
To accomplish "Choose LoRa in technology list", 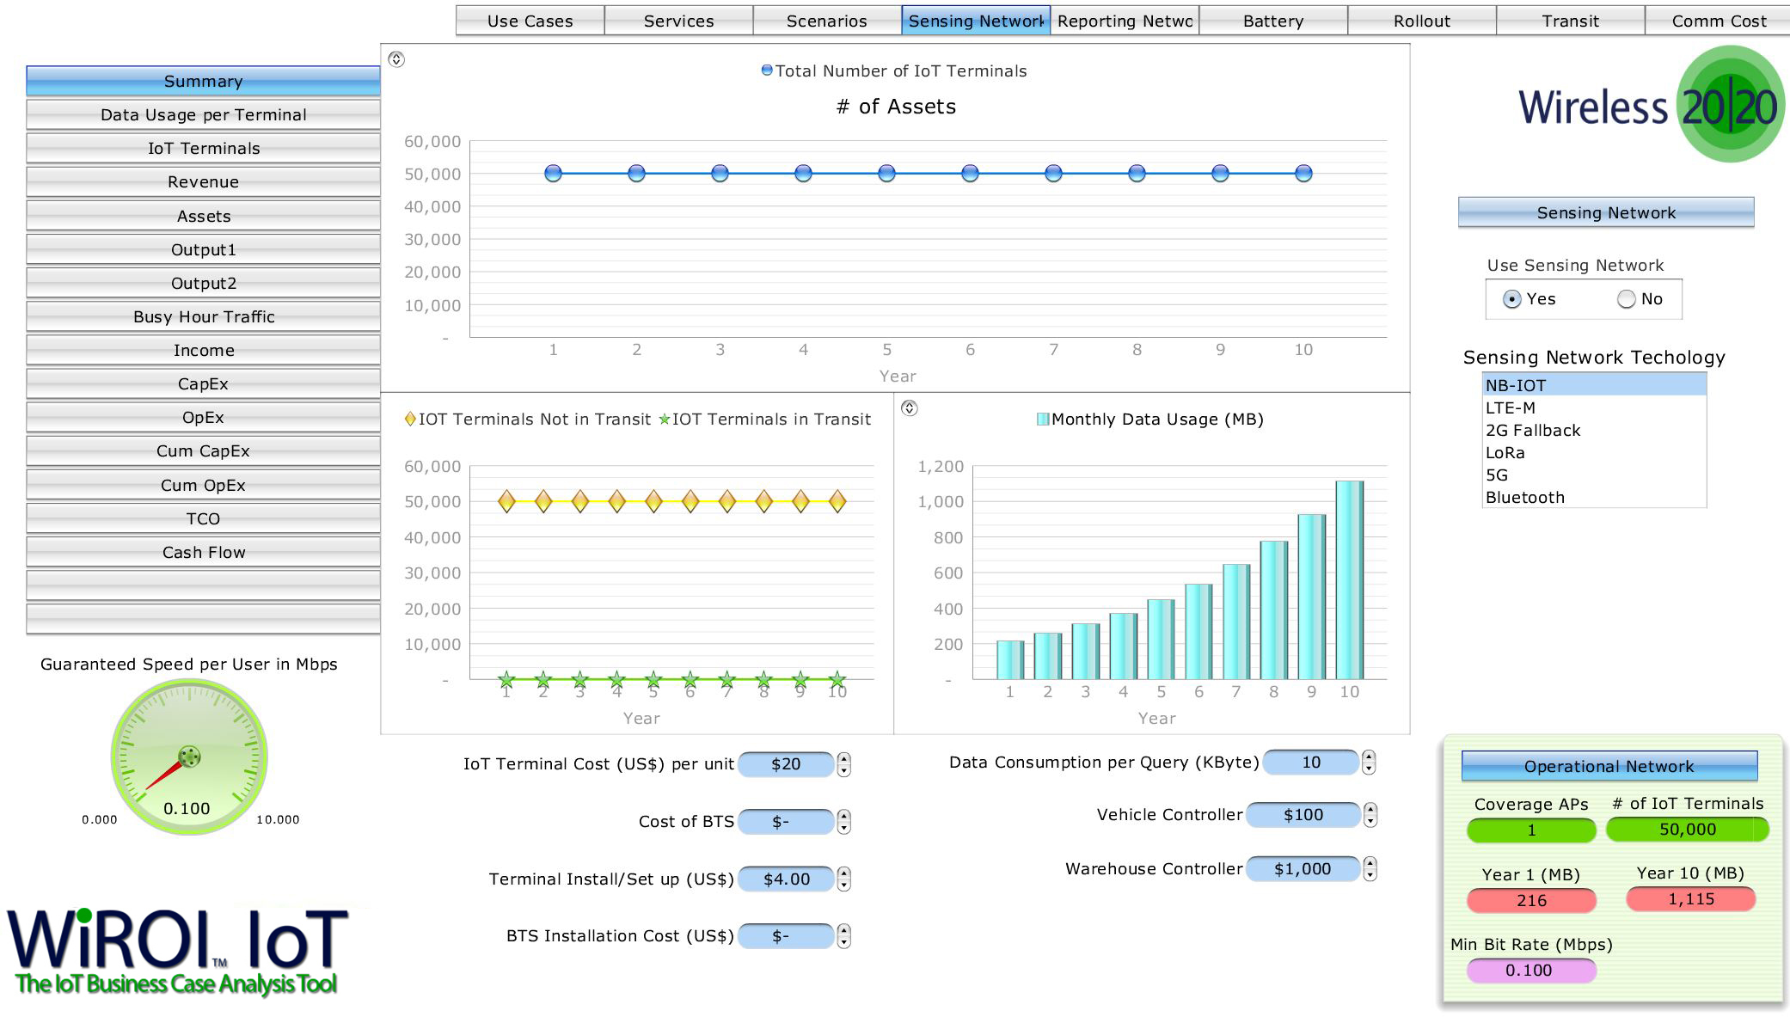I will click(1594, 452).
